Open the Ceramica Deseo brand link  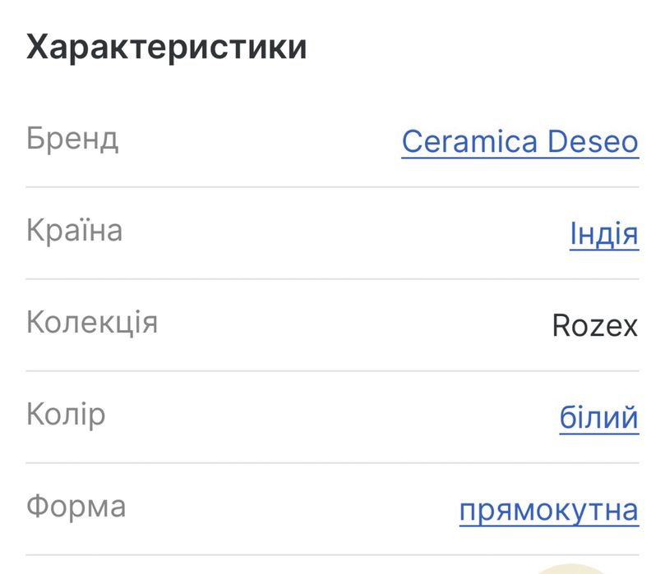(520, 142)
